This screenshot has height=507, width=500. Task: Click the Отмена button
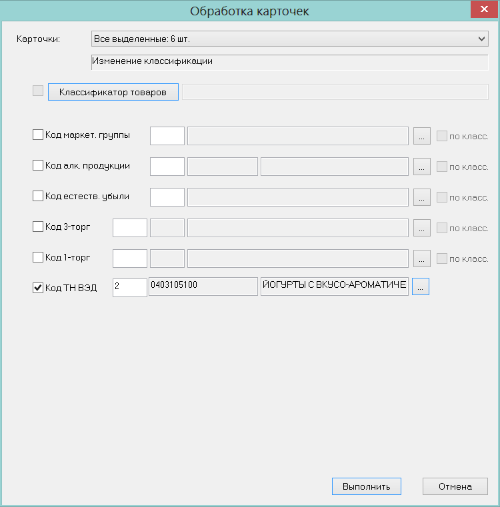(x=455, y=486)
